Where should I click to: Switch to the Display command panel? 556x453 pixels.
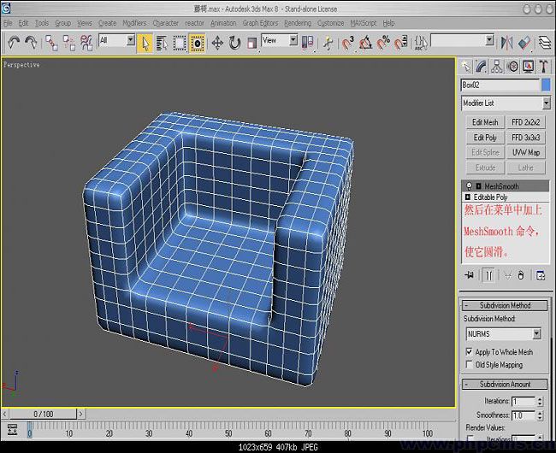click(x=529, y=66)
